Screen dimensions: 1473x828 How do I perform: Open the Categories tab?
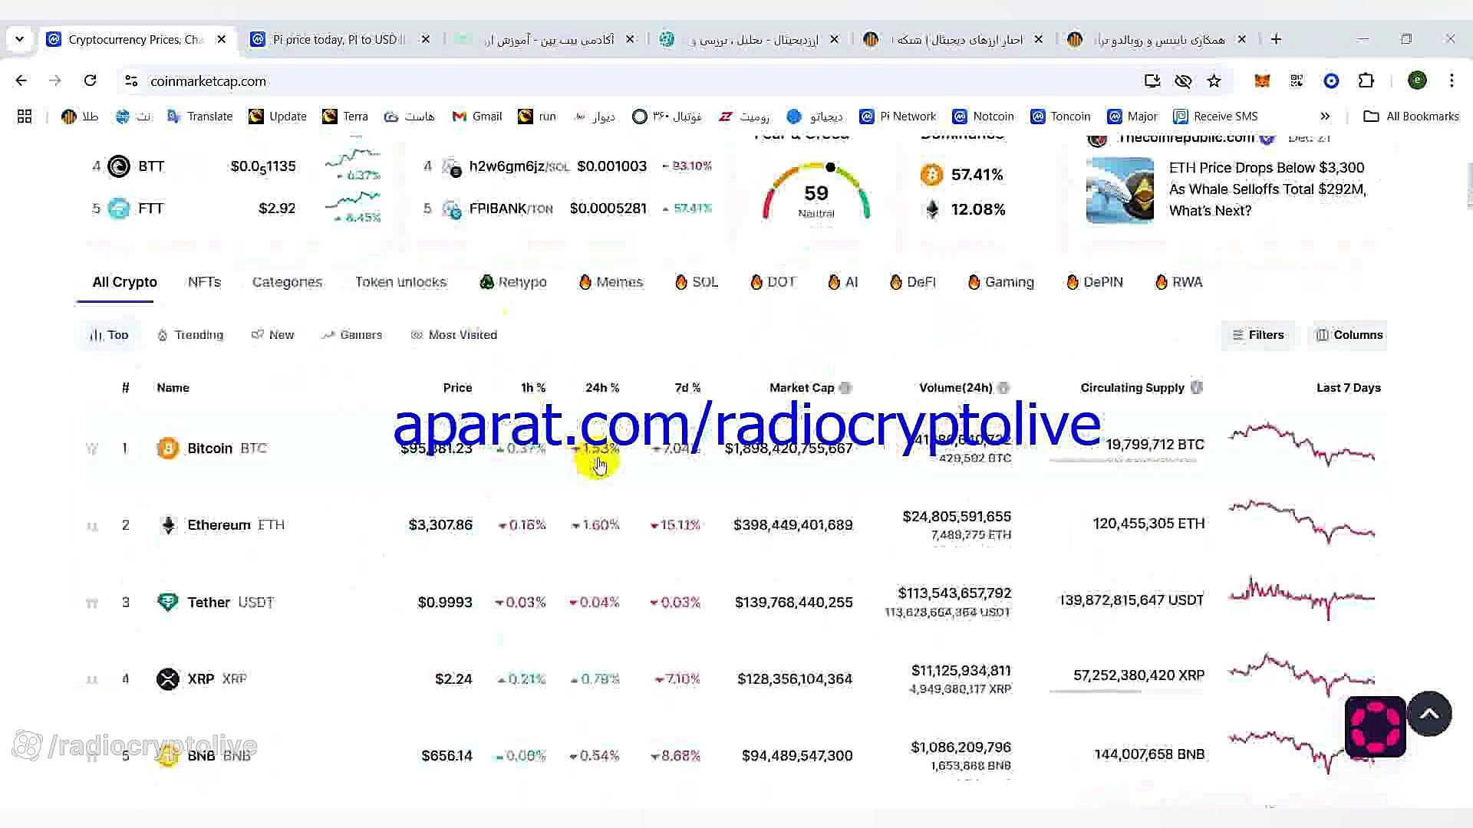287,282
